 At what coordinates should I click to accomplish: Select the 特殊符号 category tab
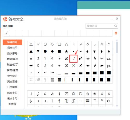click(12, 42)
